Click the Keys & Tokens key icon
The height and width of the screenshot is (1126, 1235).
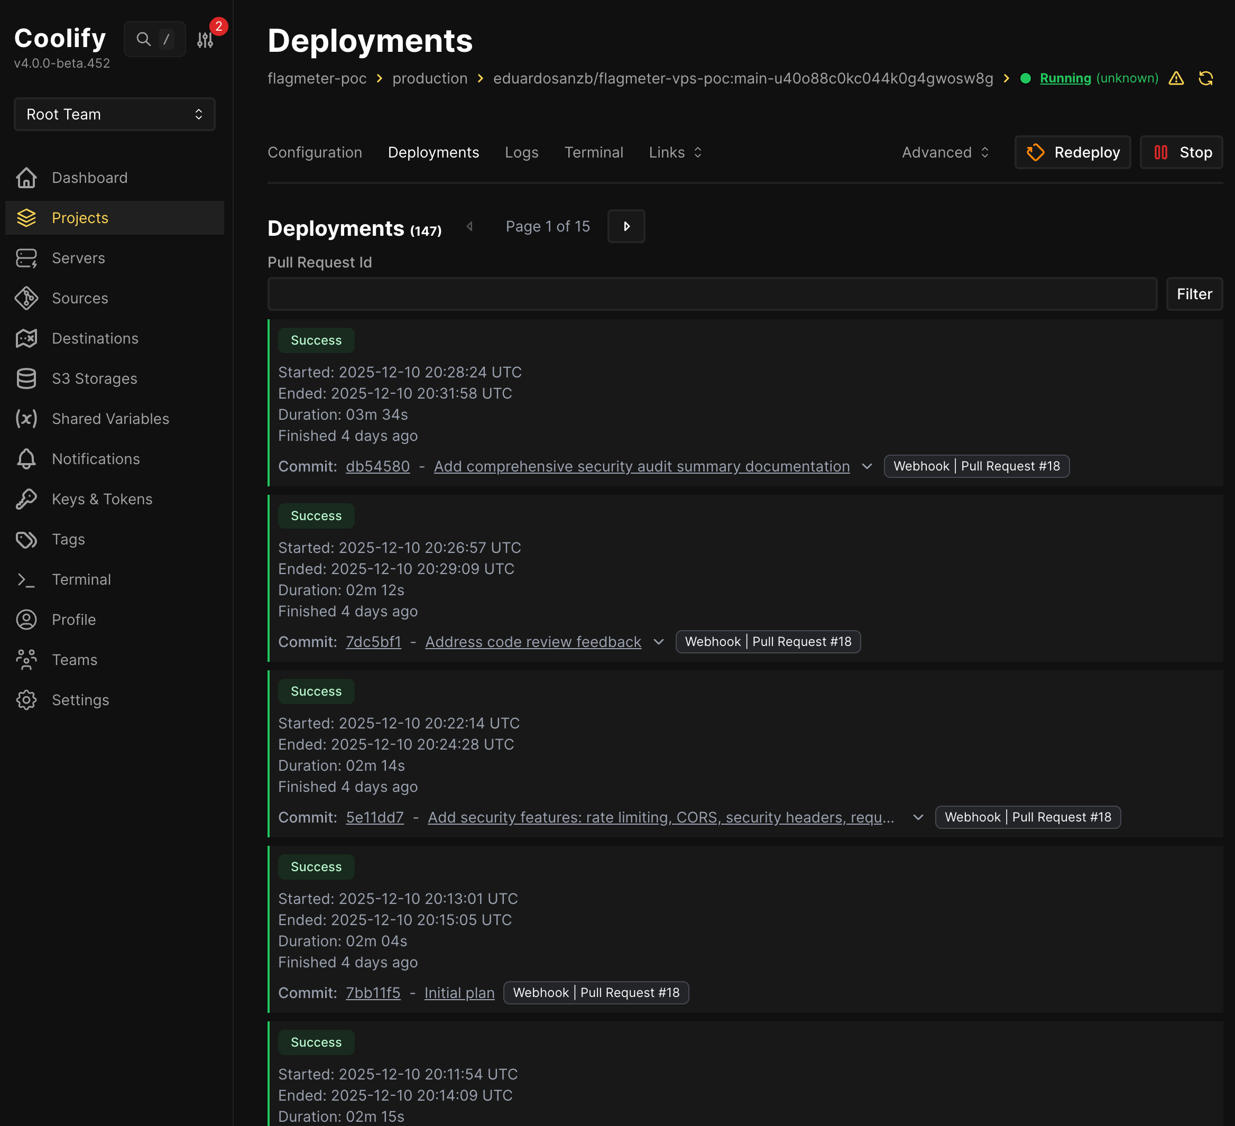[x=26, y=499]
